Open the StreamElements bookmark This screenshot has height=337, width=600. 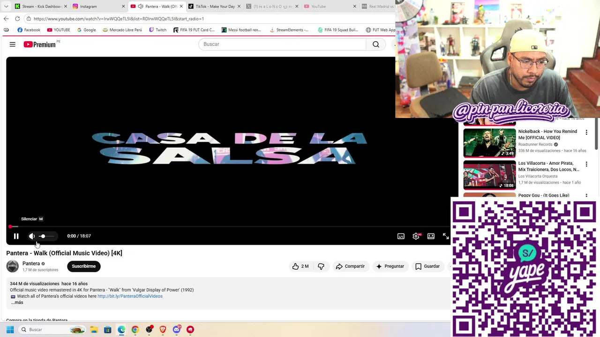[289, 30]
